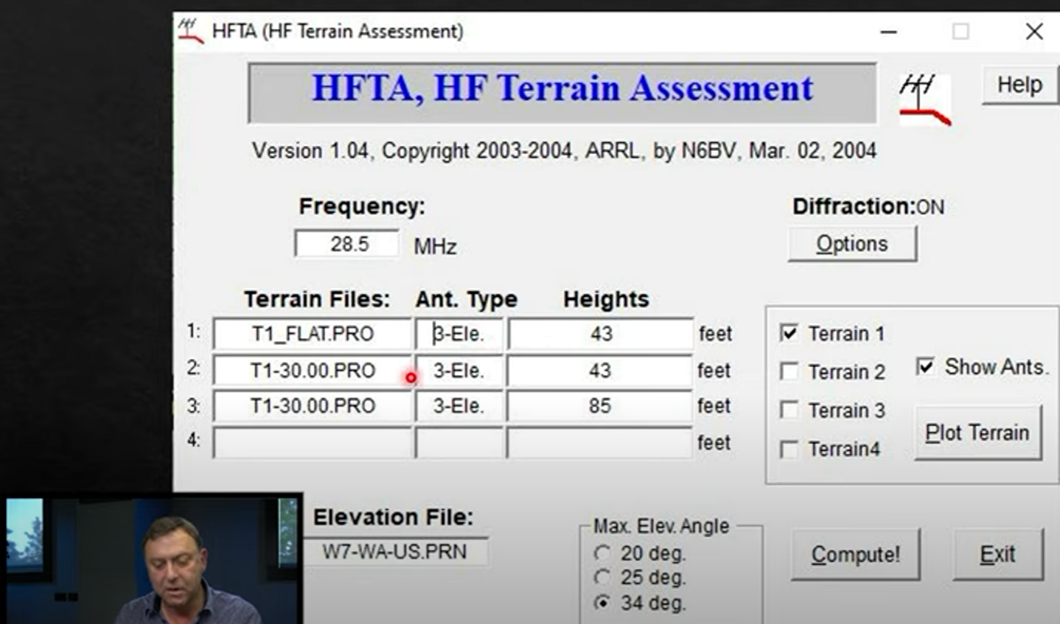Click the empty row 4 heights field
Screen dimensions: 1060x624
coord(600,443)
